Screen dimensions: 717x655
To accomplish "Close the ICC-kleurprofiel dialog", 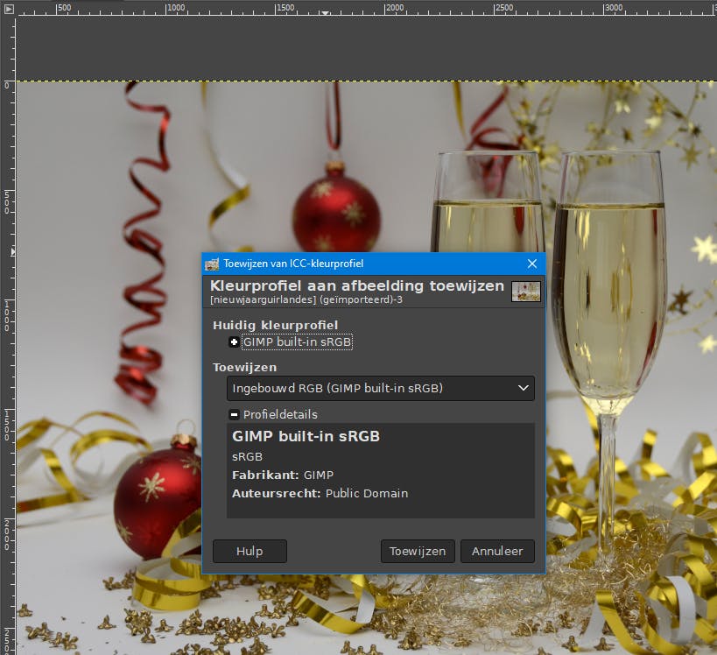I will 531,264.
